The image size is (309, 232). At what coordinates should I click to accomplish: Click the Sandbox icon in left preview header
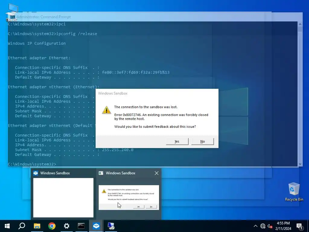pyautogui.click(x=36, y=173)
